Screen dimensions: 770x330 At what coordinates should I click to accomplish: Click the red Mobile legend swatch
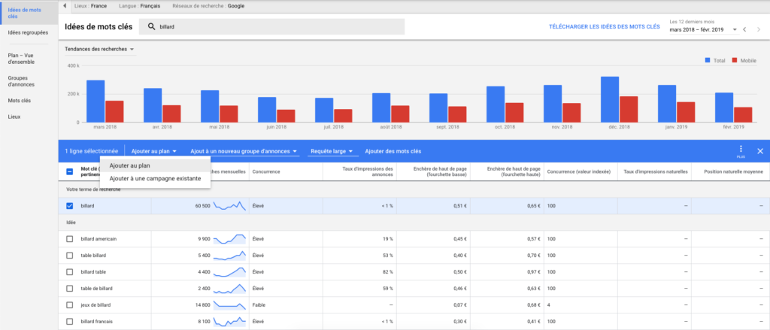pyautogui.click(x=735, y=60)
